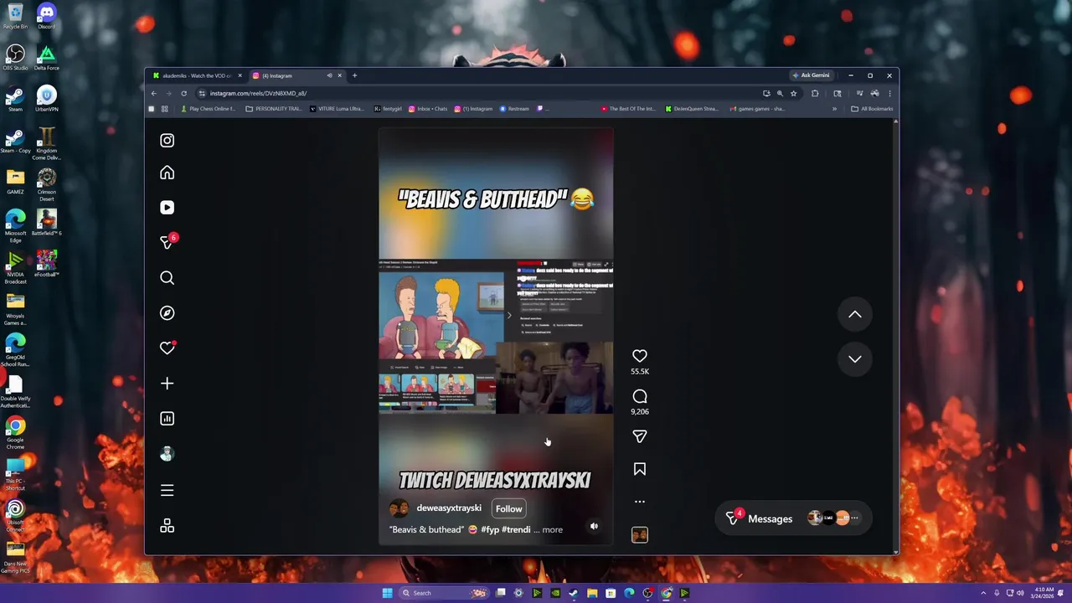The image size is (1072, 603).
Task: Mute the reel audio speaker
Action: pyautogui.click(x=594, y=526)
